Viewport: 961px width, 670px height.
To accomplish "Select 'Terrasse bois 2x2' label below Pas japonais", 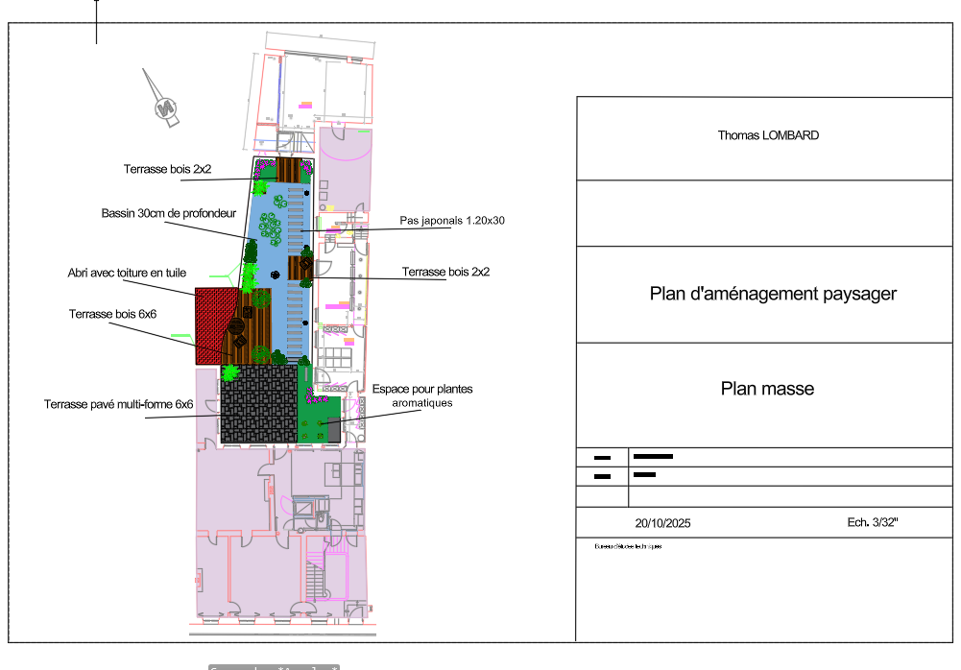I will (x=445, y=272).
